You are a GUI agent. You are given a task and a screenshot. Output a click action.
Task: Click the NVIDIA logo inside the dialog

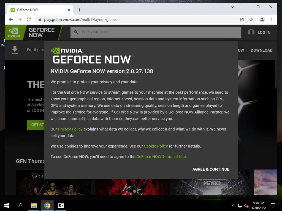point(67,51)
